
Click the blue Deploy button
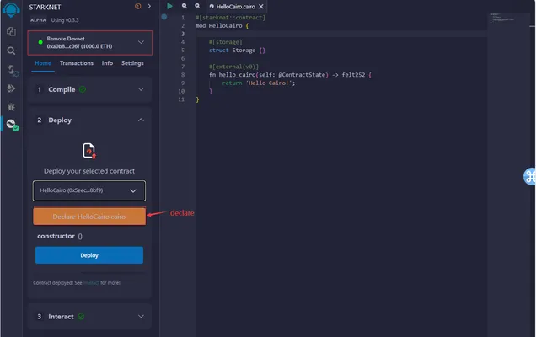89,255
